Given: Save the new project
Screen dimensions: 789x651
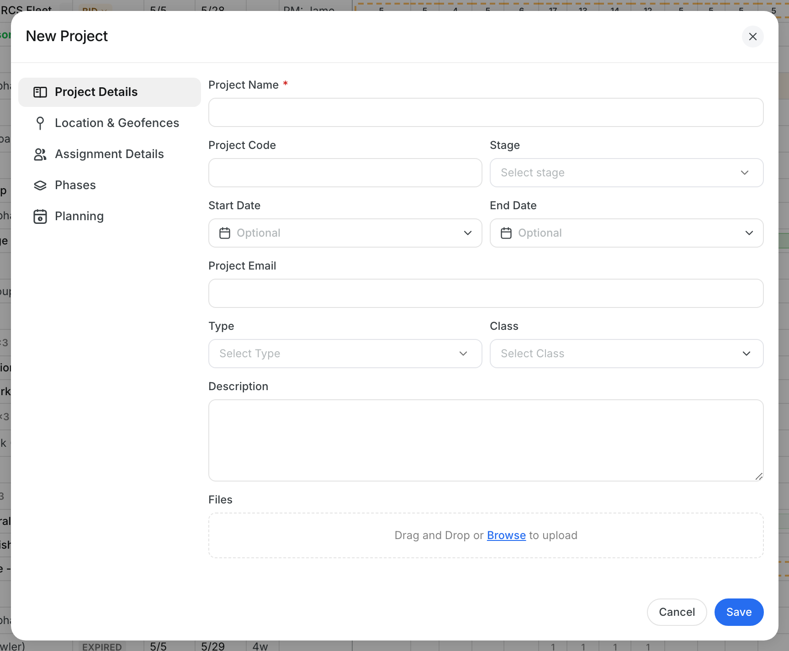Looking at the screenshot, I should [739, 612].
